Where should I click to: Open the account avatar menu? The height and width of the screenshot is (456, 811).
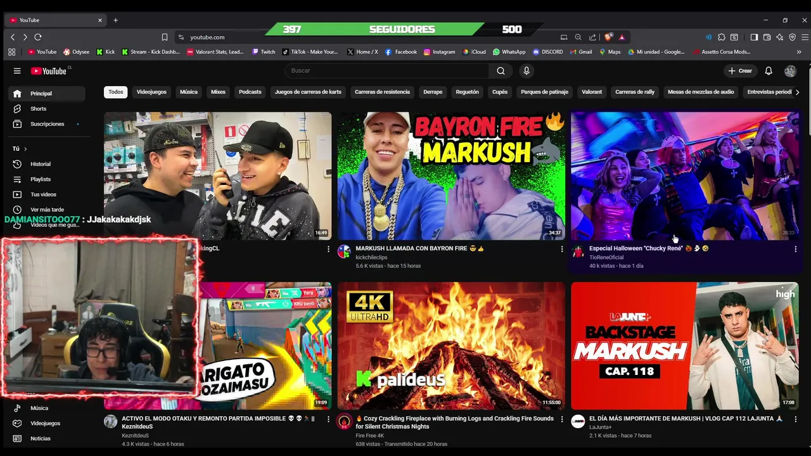(789, 71)
